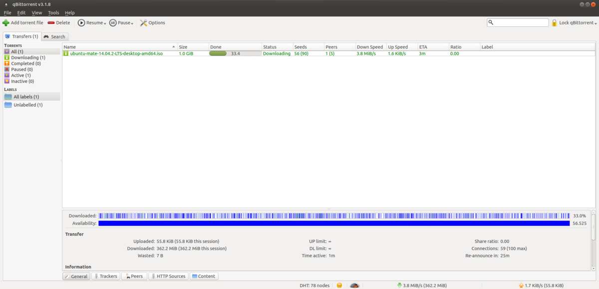Click the Downloaded pieces bar
The height and width of the screenshot is (289, 599).
pos(334,216)
